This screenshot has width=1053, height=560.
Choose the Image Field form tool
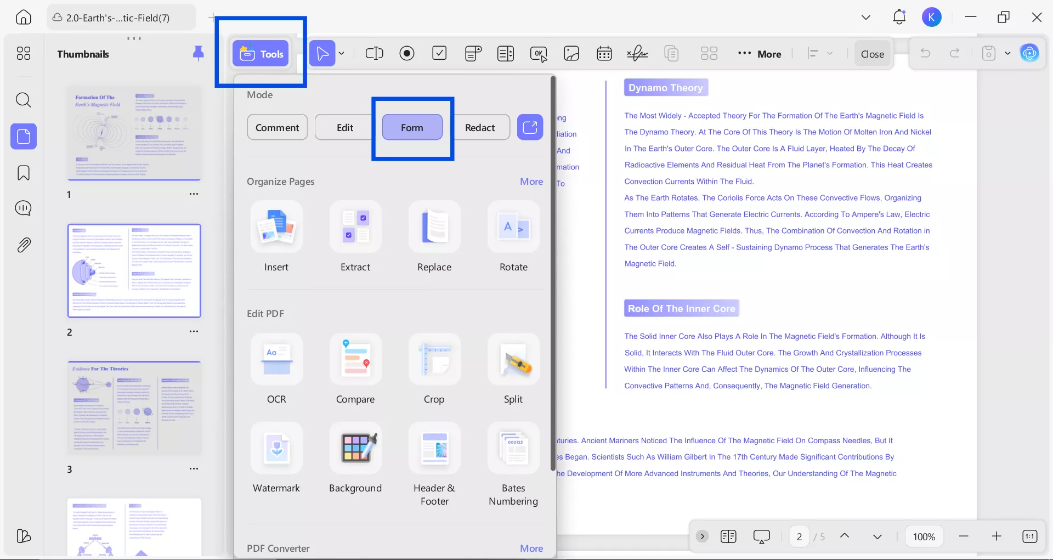(x=571, y=53)
